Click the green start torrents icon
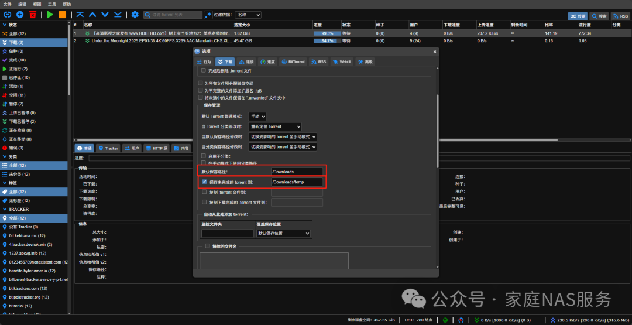632x325 pixels. point(50,15)
